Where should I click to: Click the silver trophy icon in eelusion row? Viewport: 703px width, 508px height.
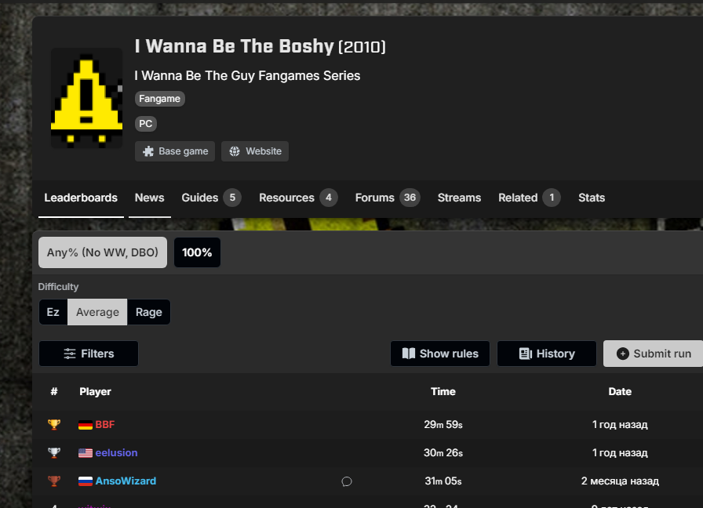coord(54,452)
